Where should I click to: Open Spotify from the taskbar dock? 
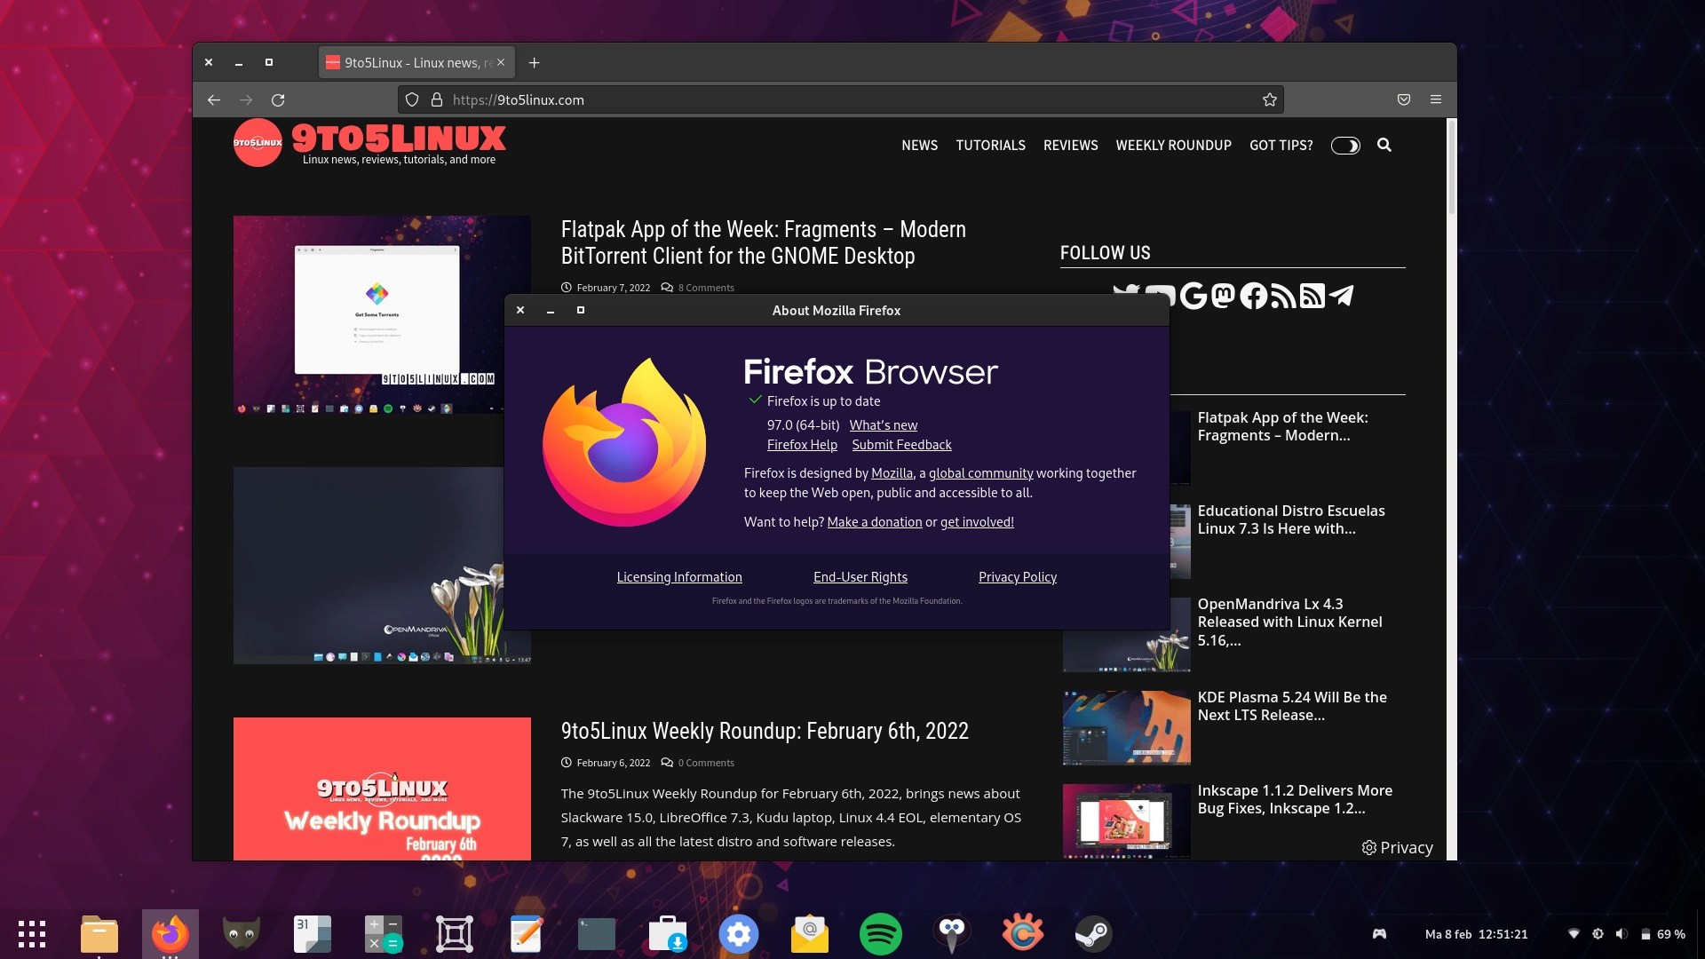[881, 932]
